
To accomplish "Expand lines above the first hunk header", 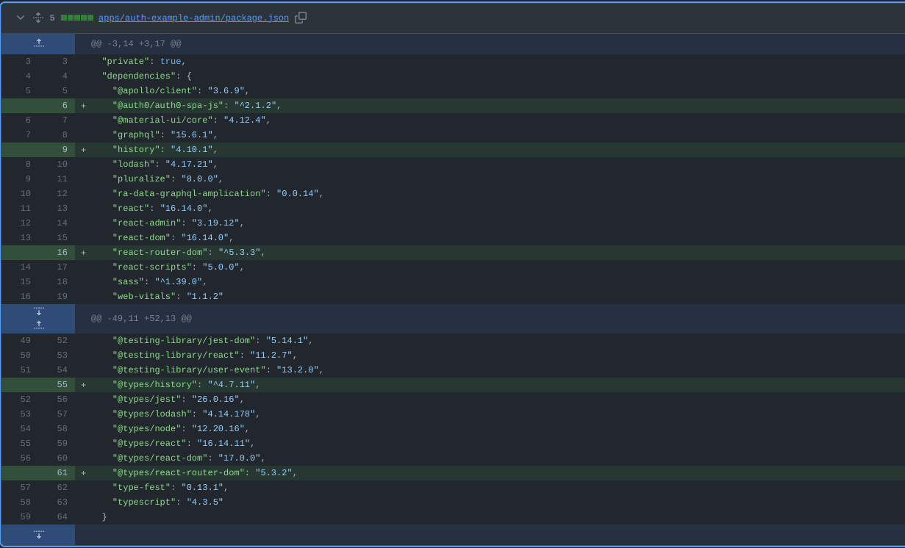I will tap(38, 43).
